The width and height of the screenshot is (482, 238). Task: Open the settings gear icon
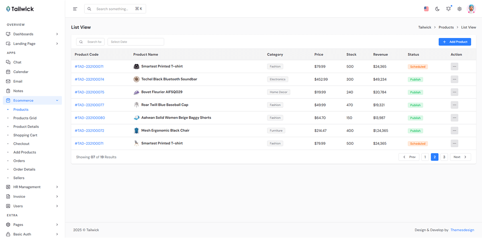pos(460,9)
